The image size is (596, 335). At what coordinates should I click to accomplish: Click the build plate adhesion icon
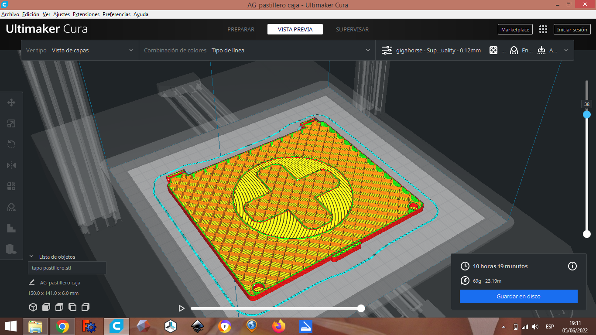coord(541,50)
